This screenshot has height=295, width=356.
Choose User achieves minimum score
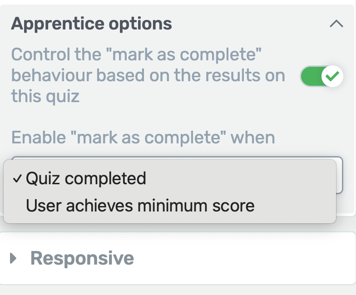coord(140,206)
